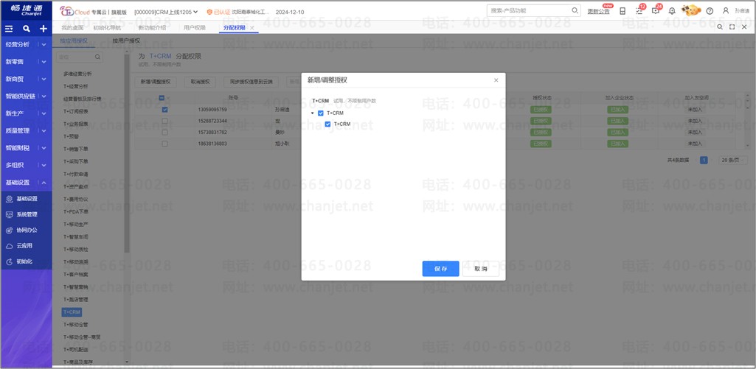
Task: Click the user profile avatar icon
Action: click(726, 10)
